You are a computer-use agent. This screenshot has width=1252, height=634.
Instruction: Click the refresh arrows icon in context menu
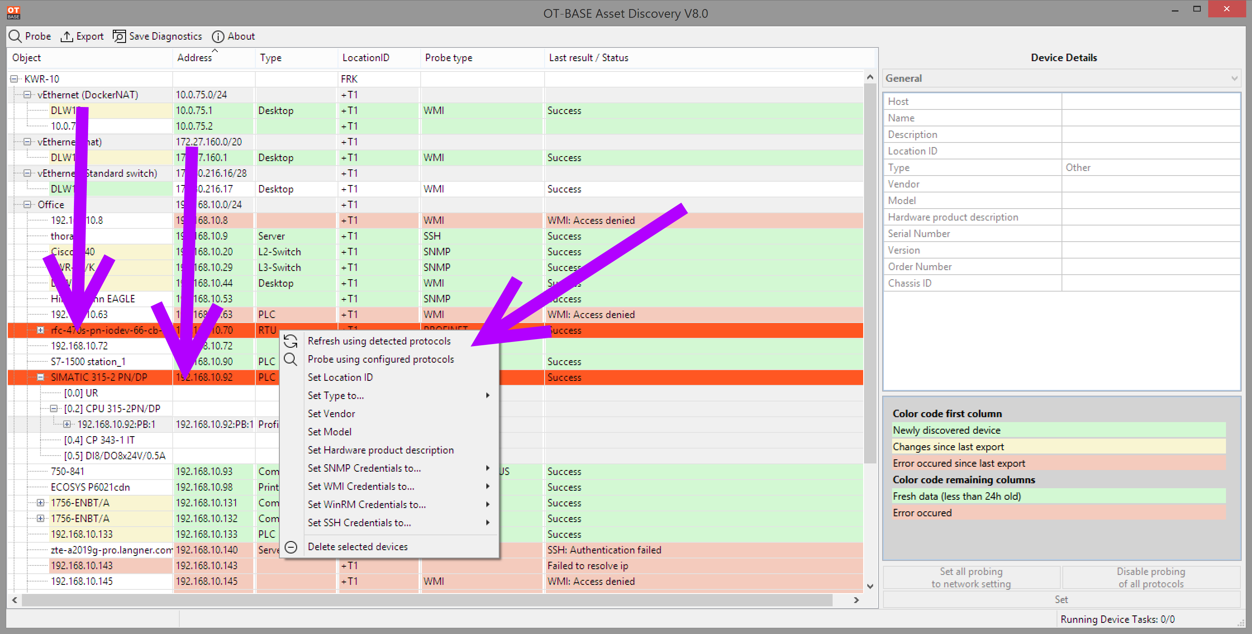290,341
